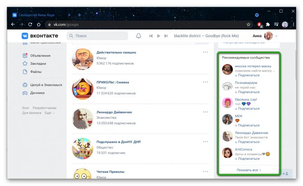Close the Сообщества tab
This screenshot has width=303, height=186.
[69, 15]
